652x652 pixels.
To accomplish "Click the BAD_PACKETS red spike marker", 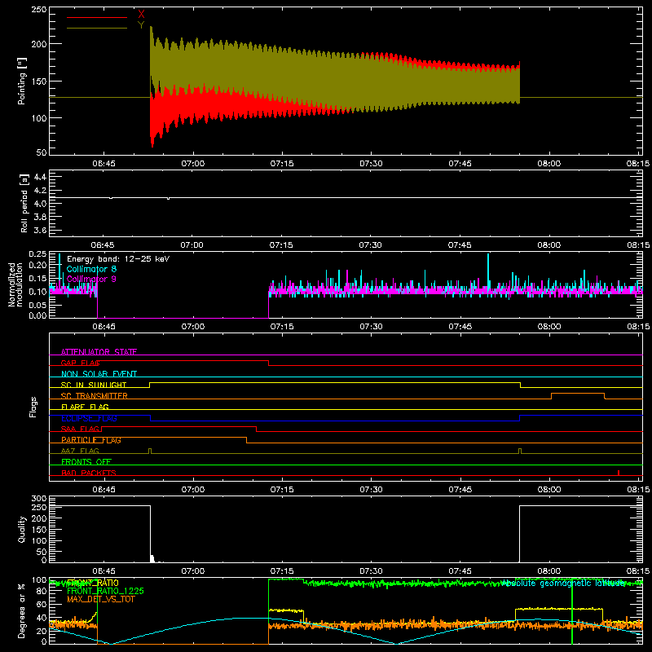I will click(619, 473).
